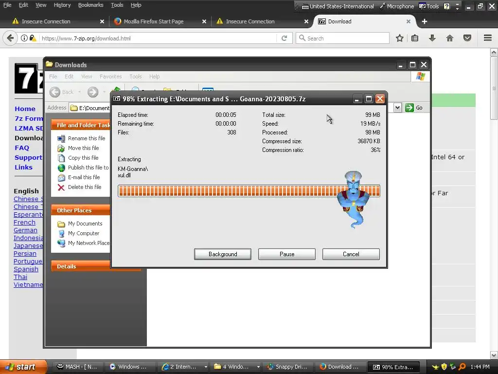Click Copy this file task
Image resolution: width=498 pixels, height=374 pixels.
pyautogui.click(x=83, y=158)
